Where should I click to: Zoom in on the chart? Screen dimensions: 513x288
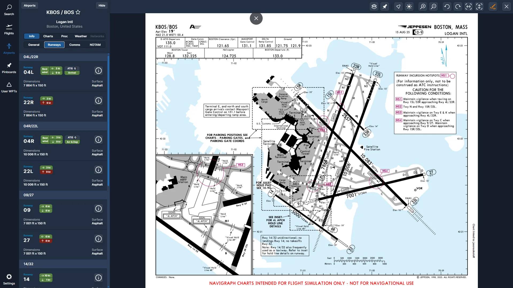point(423,7)
